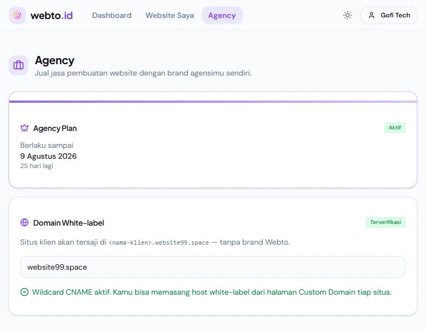Click the globe icon beside Domain White-label
The width and height of the screenshot is (426, 330).
[x=24, y=222]
